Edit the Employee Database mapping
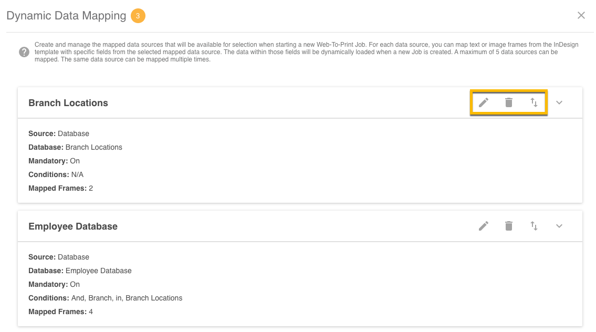Image resolution: width=596 pixels, height=332 pixels. 484,226
